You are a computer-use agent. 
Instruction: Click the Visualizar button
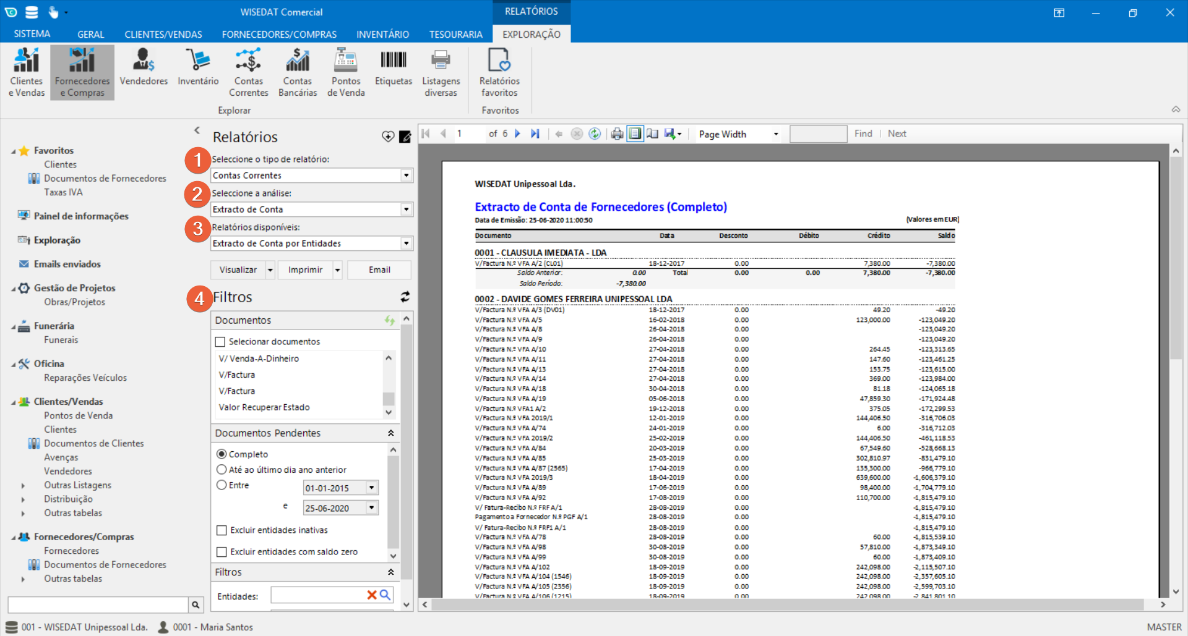(238, 270)
